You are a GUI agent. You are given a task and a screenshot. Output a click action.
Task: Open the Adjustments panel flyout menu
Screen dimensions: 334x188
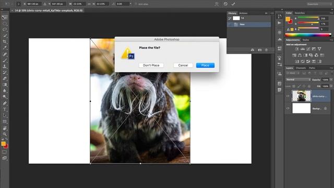(x=331, y=40)
